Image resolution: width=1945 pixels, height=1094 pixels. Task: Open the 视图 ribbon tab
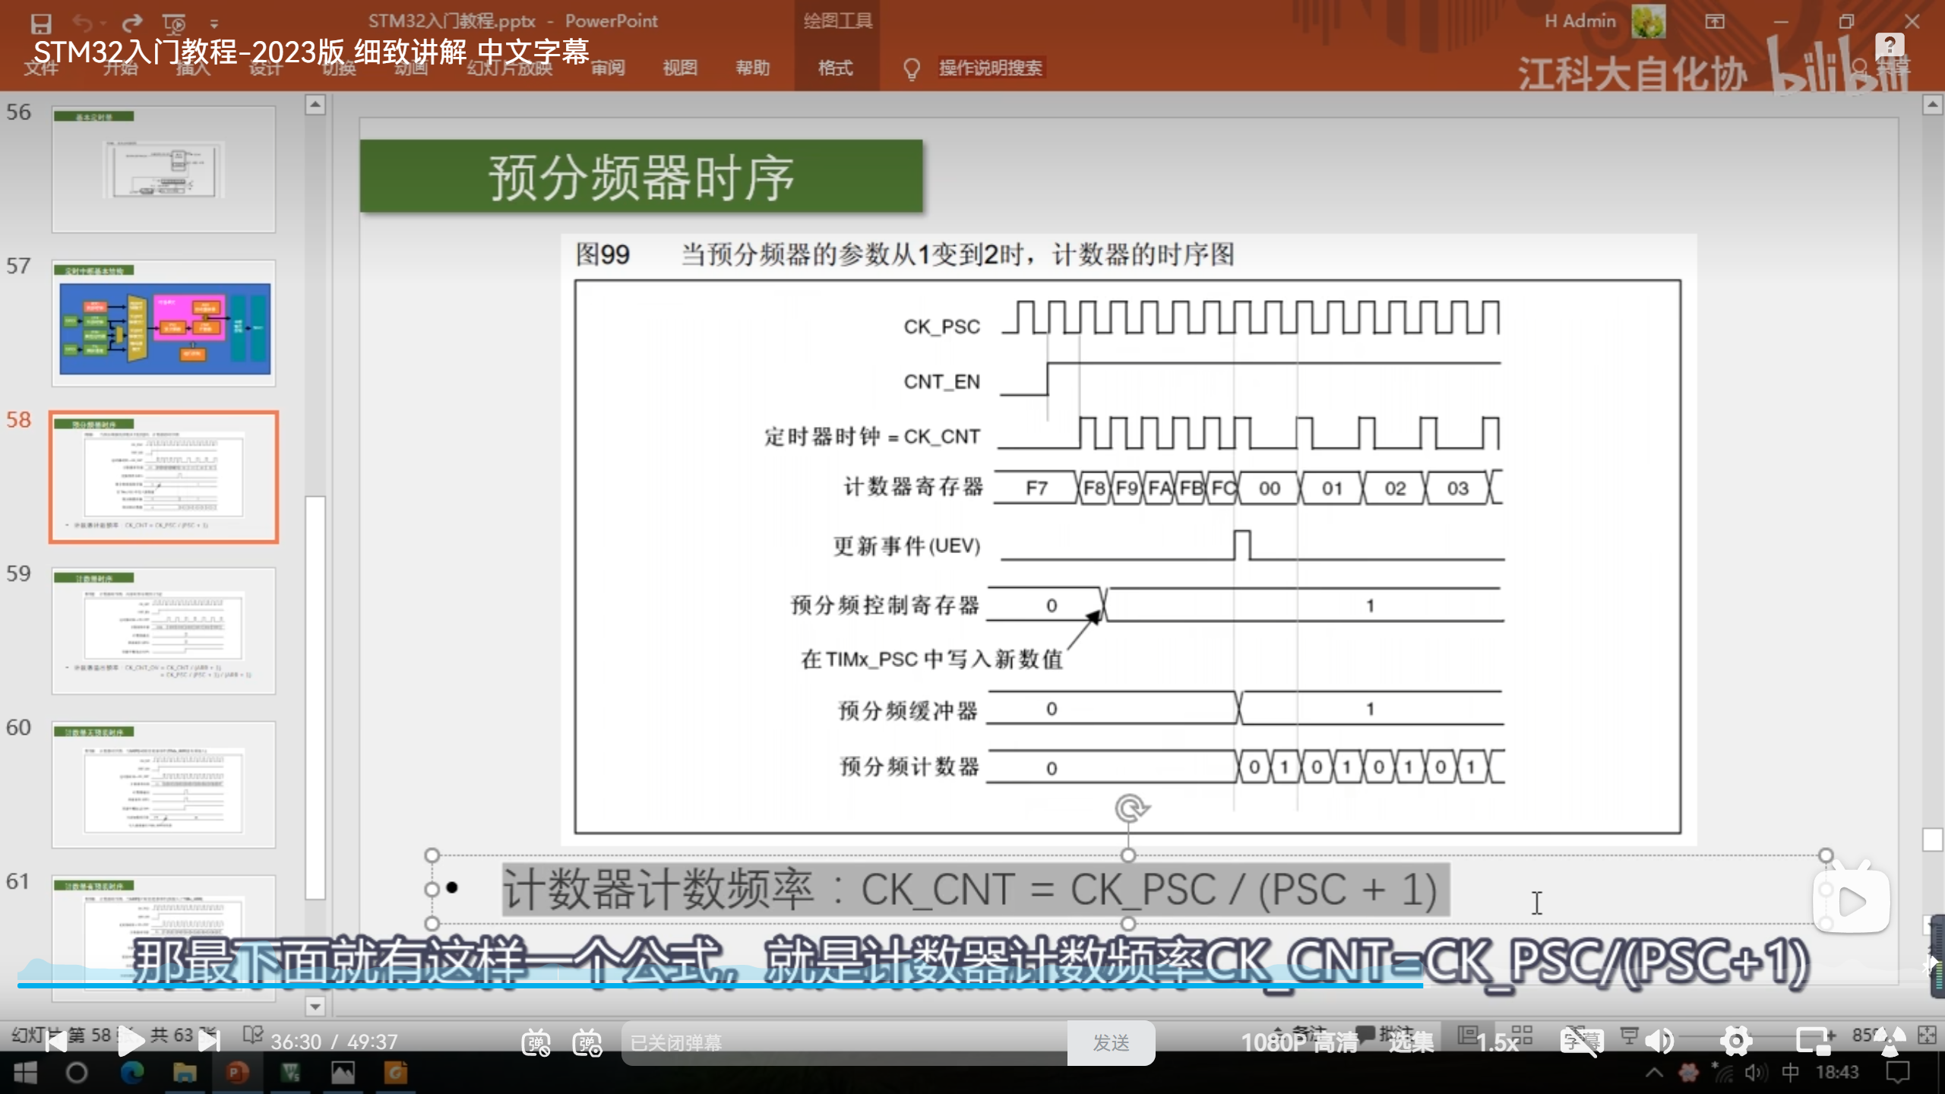(679, 68)
